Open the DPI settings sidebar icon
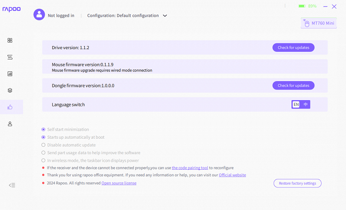Image resolution: width=346 pixels, height=210 pixels. click(x=10, y=57)
